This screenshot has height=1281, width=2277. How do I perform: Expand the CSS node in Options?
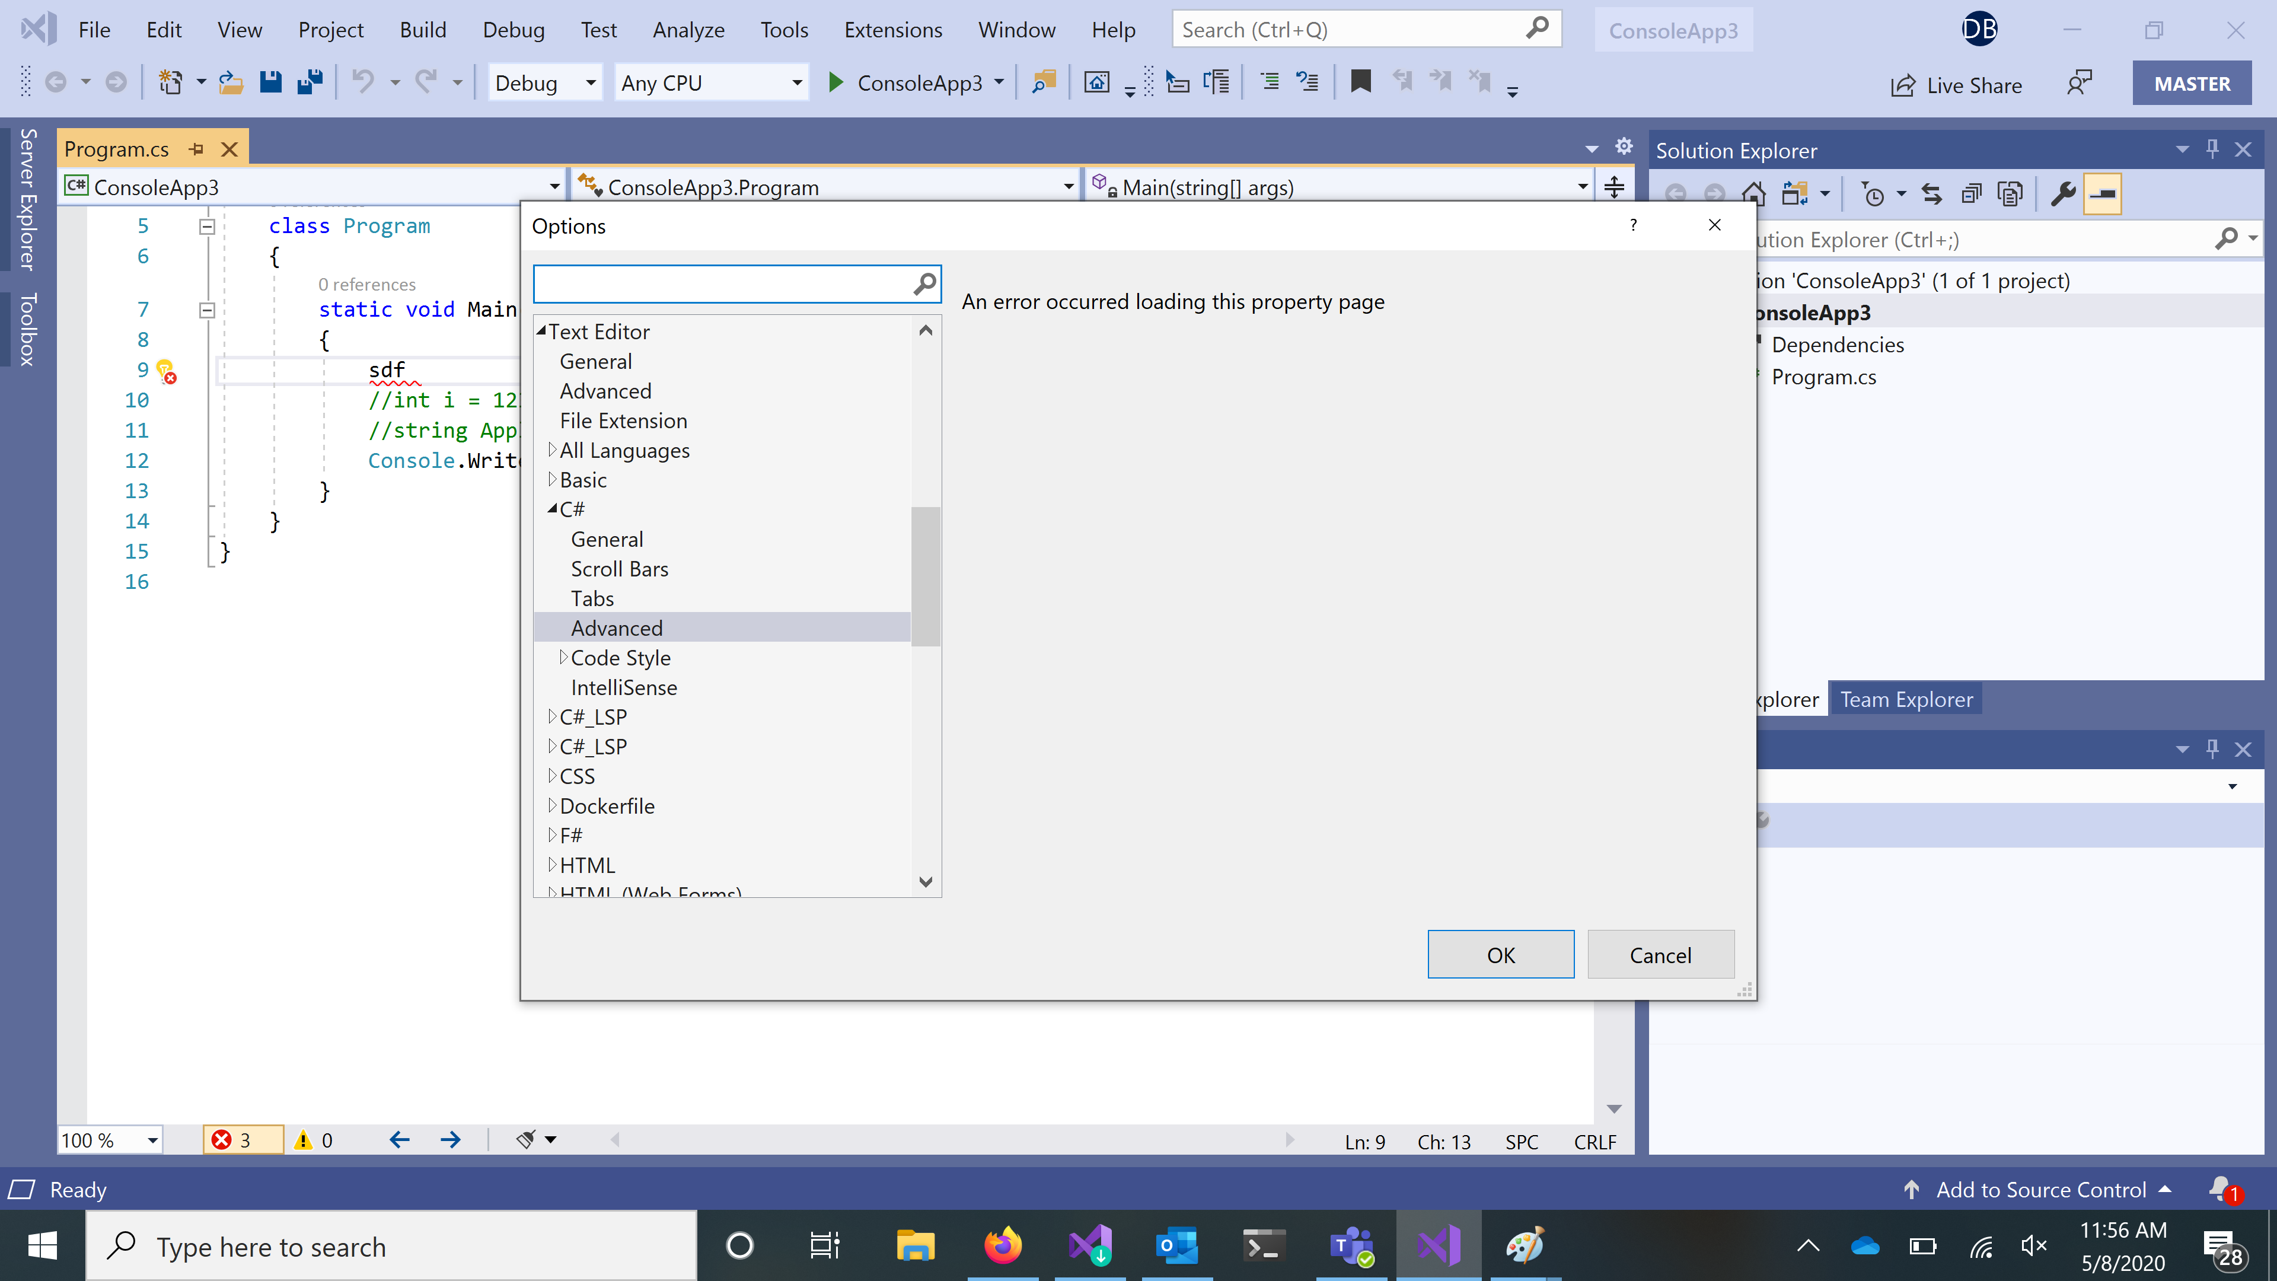tap(553, 775)
